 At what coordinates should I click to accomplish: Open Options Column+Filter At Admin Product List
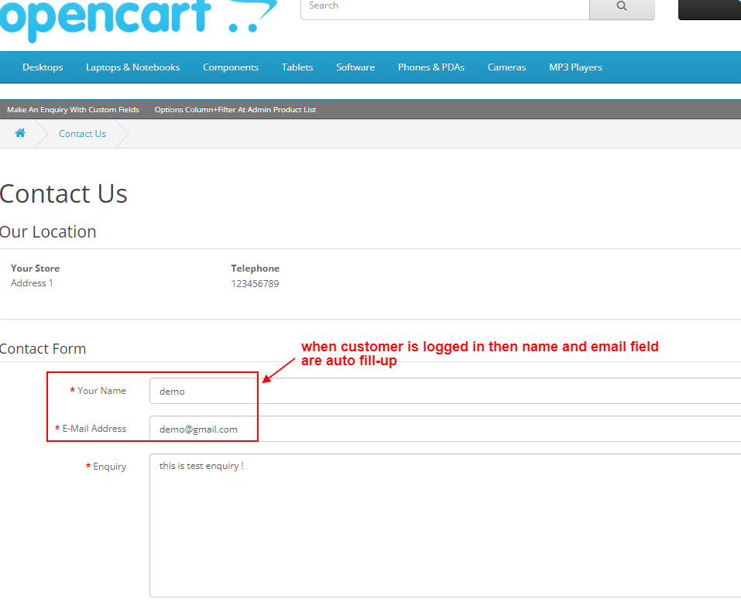(x=235, y=110)
